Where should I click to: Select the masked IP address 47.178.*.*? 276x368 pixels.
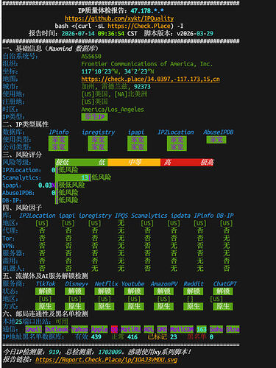tap(147, 11)
